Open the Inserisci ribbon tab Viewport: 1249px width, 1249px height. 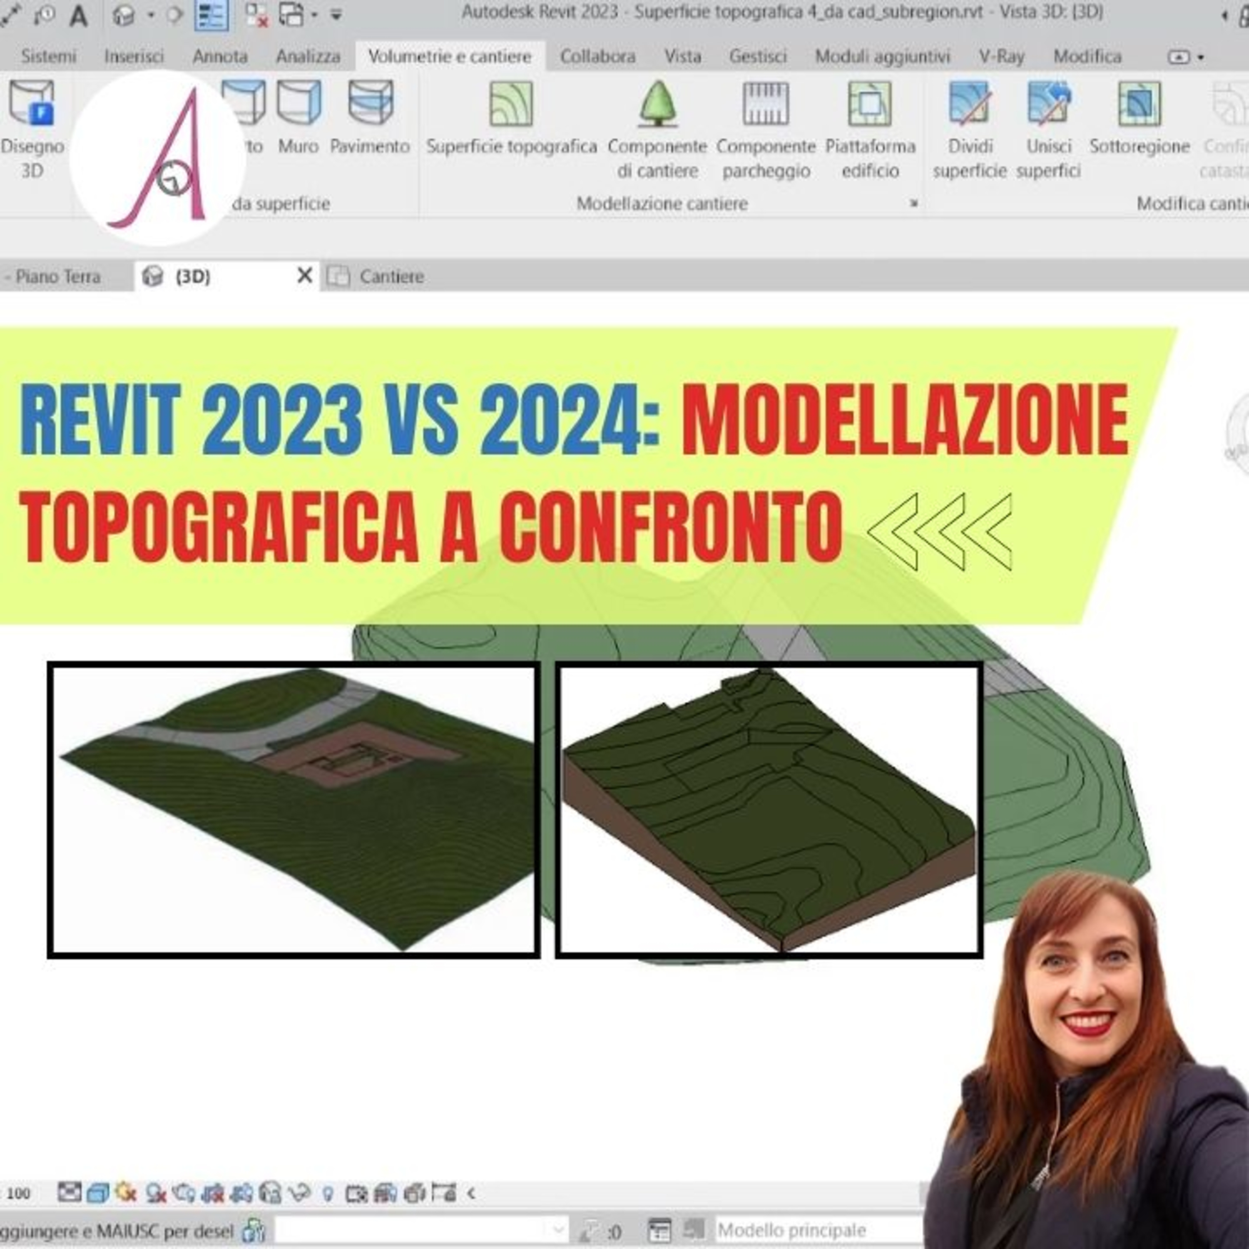click(x=134, y=56)
